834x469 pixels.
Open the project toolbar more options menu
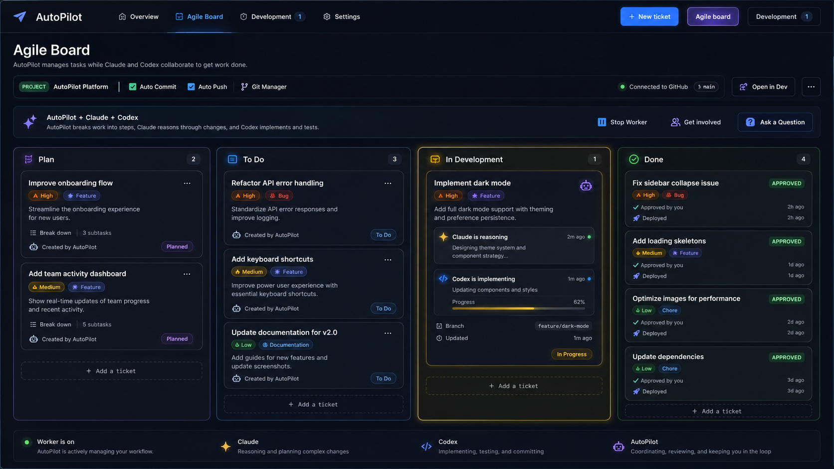click(811, 87)
